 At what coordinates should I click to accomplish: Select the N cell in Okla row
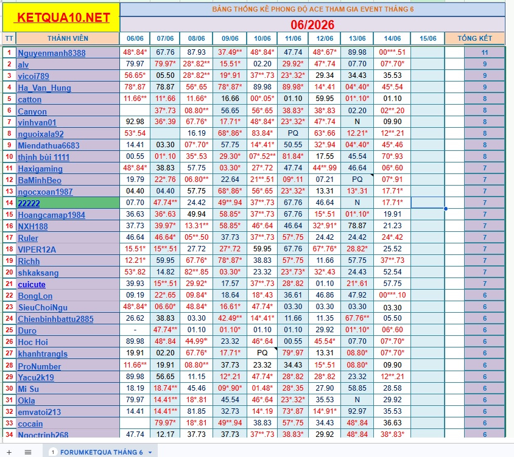pyautogui.click(x=357, y=400)
